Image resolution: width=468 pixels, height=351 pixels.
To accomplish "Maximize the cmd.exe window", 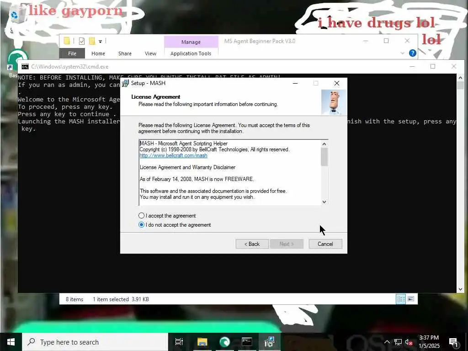I will coord(433,67).
